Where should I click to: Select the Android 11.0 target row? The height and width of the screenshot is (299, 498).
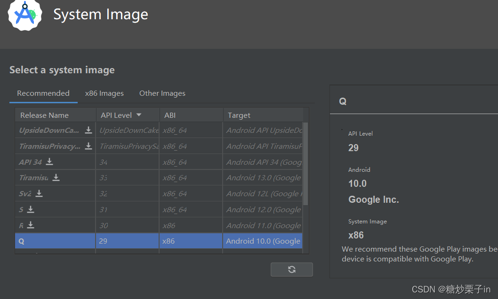click(263, 225)
